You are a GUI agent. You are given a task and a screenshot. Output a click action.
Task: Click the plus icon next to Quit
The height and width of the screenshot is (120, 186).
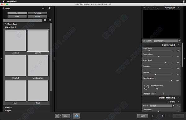(152, 116)
